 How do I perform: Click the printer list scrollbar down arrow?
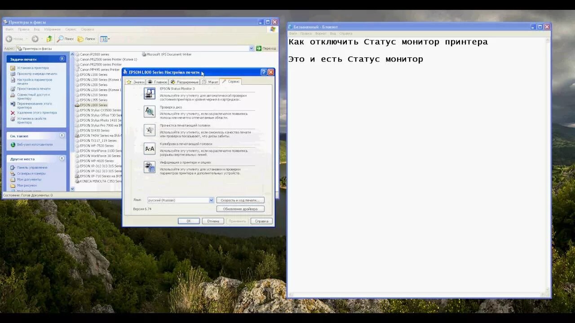pos(72,189)
